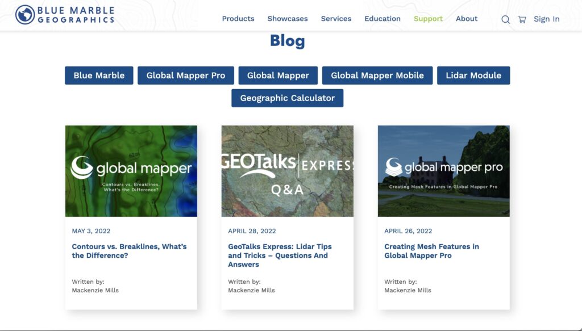Open the GeoTalks Express Q&A thumbnail
The width and height of the screenshot is (582, 331).
click(287, 171)
